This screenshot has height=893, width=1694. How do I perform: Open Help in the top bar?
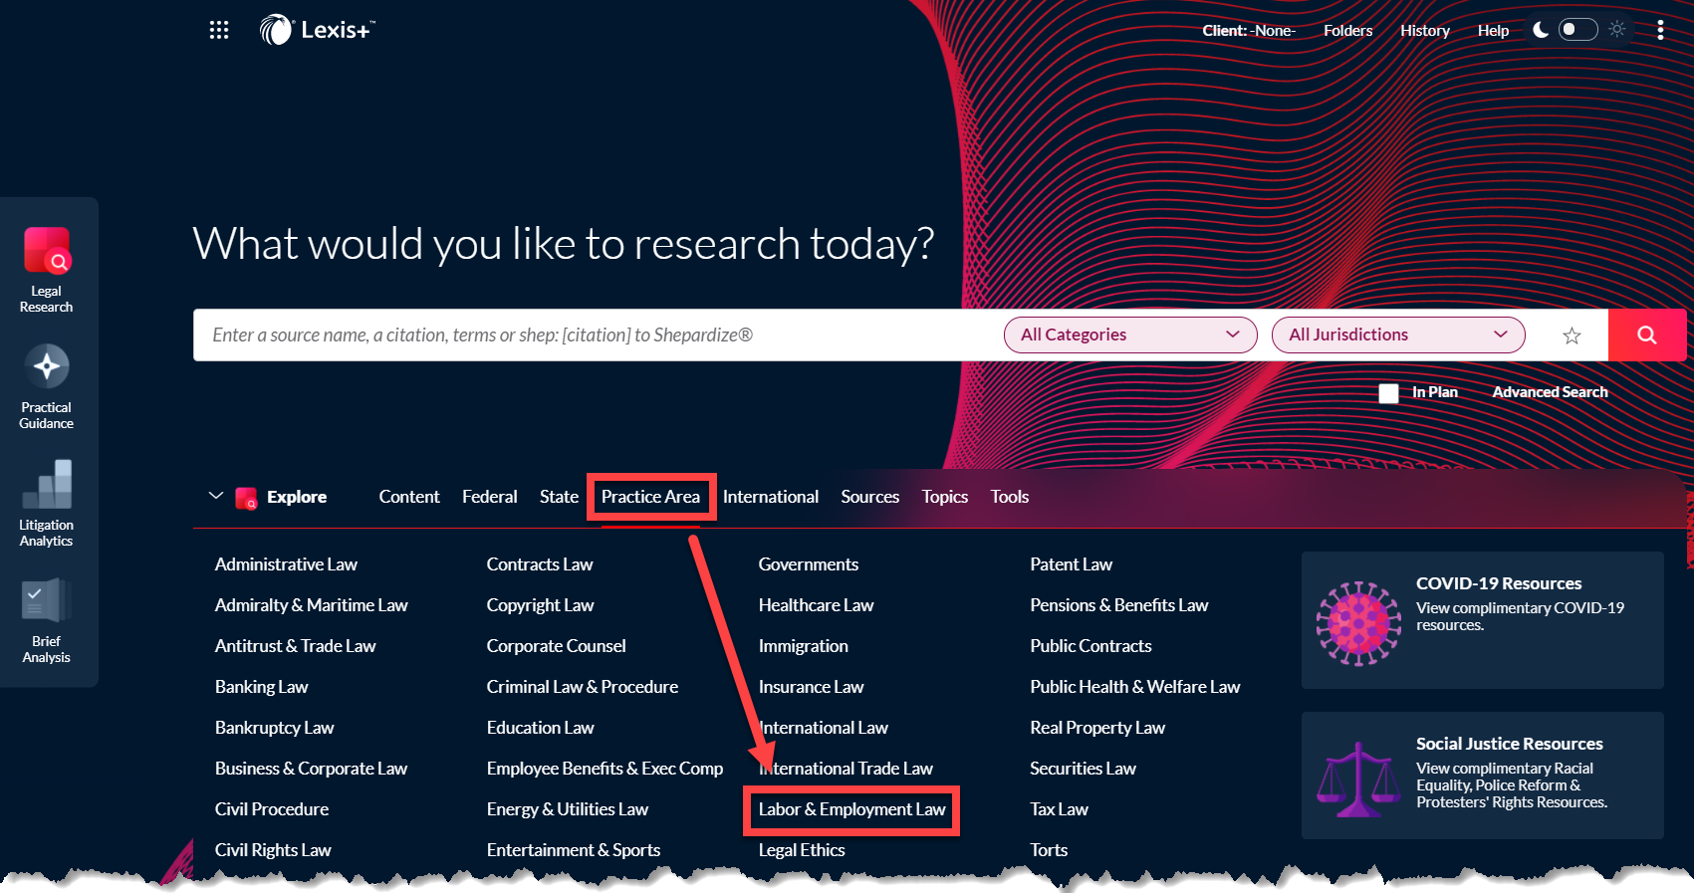pyautogui.click(x=1493, y=31)
